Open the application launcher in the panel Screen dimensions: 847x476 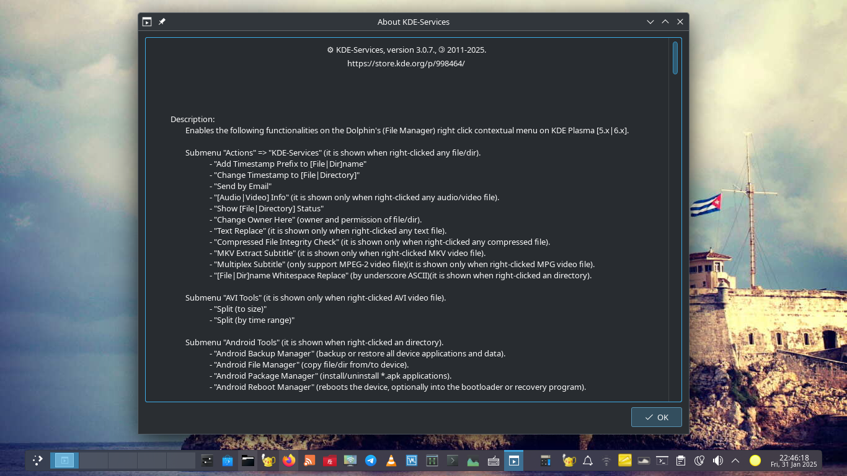tap(38, 461)
